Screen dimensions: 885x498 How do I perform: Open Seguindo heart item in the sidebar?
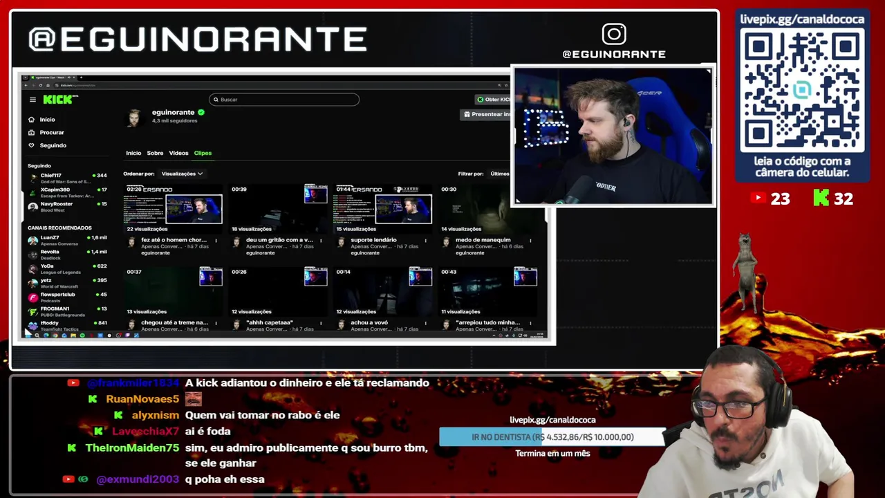tap(47, 145)
